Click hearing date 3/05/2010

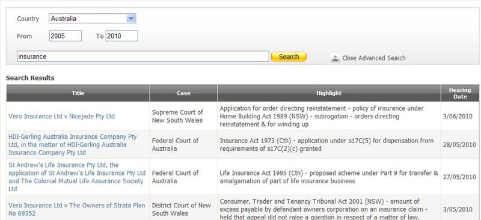click(x=458, y=210)
